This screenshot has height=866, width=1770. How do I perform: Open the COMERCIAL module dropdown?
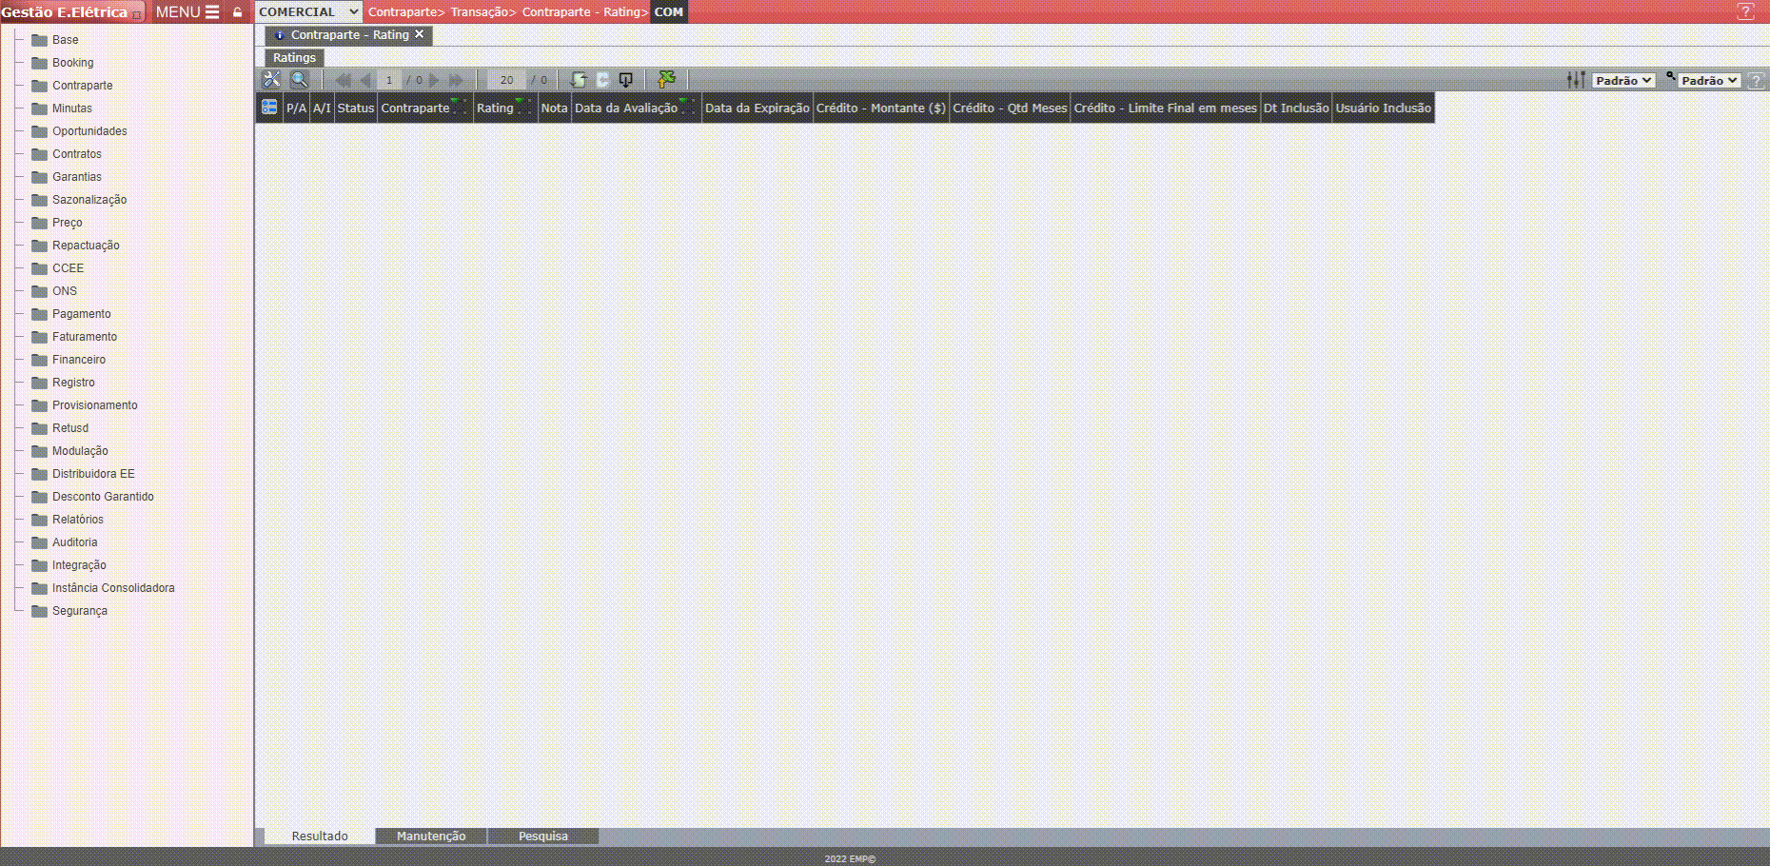tap(308, 11)
